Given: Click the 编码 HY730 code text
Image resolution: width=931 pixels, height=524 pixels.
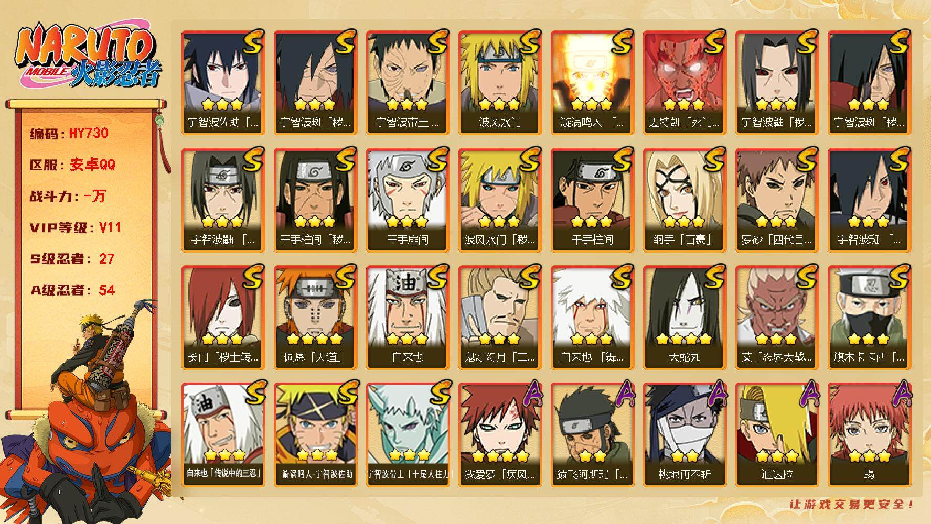Looking at the screenshot, I should click(x=69, y=133).
